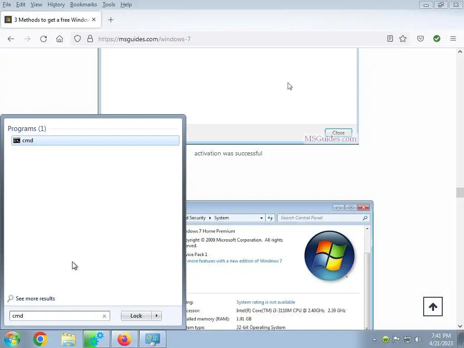Open the Help menu

pos(126,5)
